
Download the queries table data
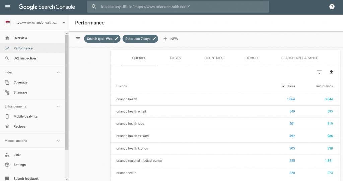331,72
